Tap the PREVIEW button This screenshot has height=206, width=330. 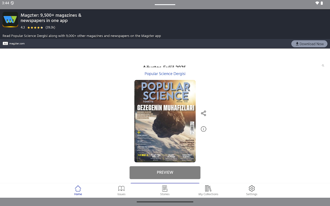pyautogui.click(x=165, y=173)
